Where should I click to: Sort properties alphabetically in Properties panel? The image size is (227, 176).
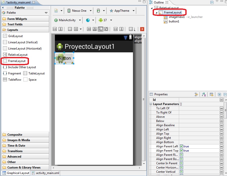click(x=204, y=94)
